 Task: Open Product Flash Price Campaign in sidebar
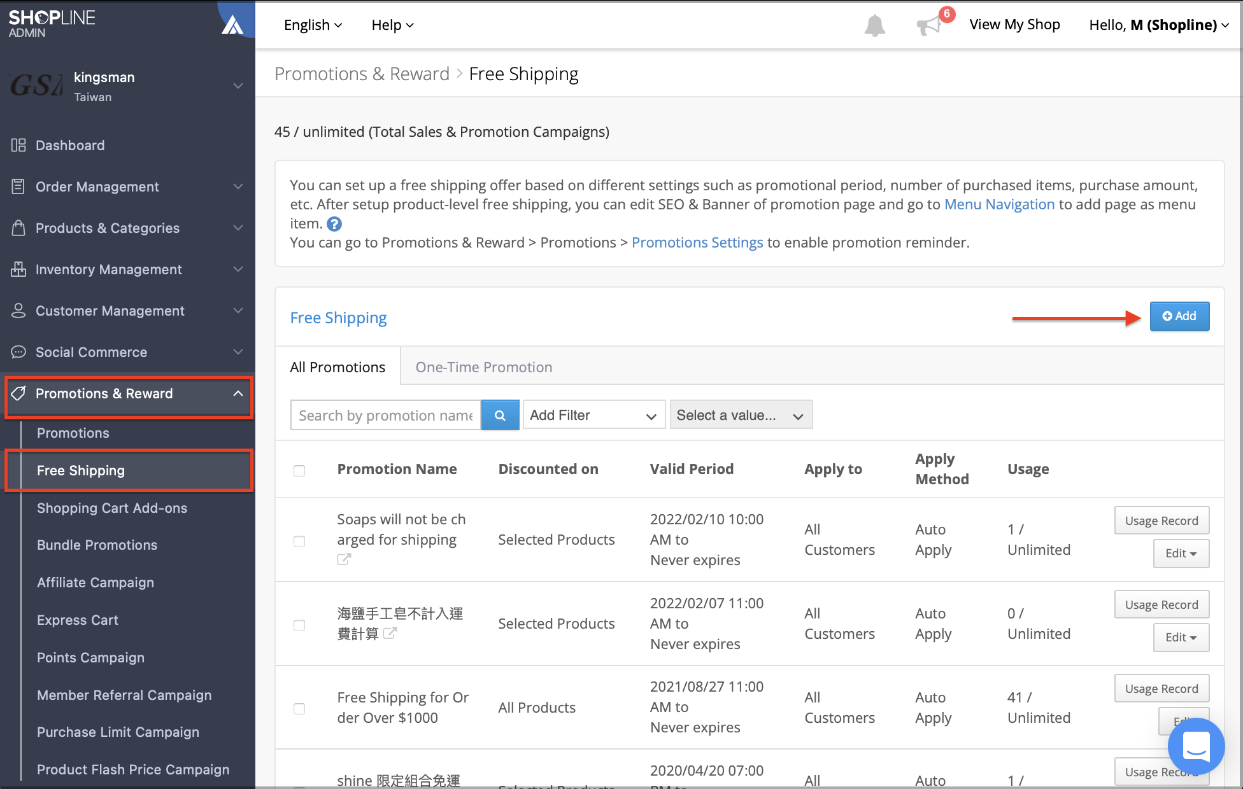click(133, 769)
